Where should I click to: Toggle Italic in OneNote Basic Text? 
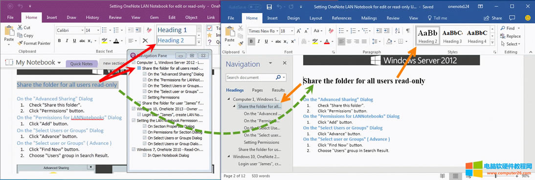[67, 41]
